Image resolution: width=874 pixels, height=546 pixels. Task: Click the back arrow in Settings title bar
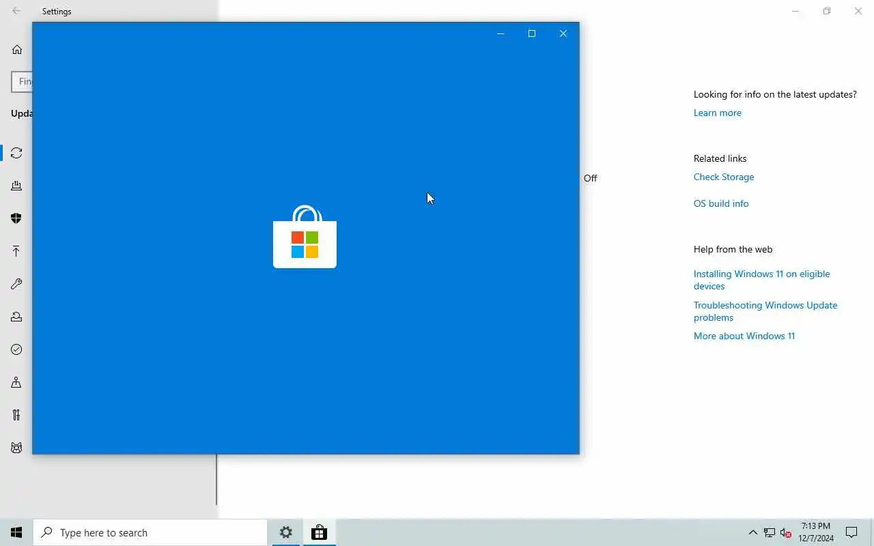pos(16,11)
